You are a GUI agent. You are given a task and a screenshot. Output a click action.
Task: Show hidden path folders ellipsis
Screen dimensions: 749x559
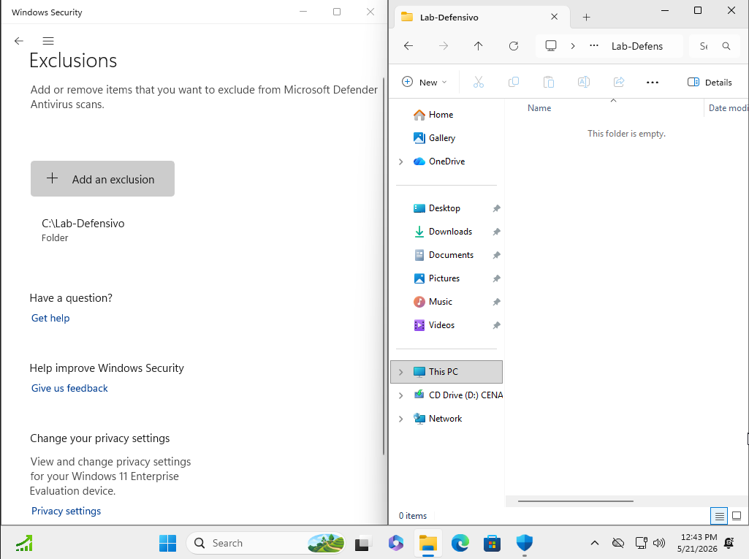pyautogui.click(x=594, y=46)
